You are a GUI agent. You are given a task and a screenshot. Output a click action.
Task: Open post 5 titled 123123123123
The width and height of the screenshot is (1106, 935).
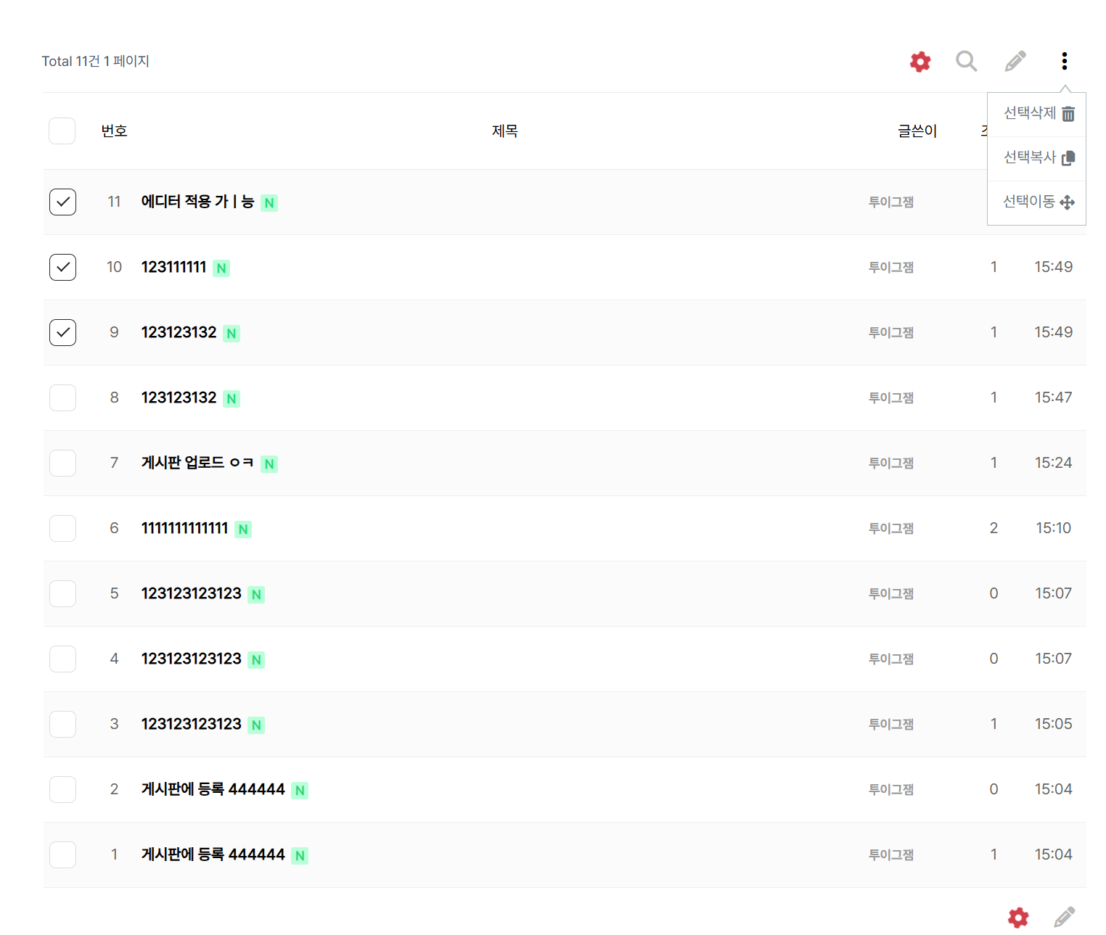click(x=191, y=593)
